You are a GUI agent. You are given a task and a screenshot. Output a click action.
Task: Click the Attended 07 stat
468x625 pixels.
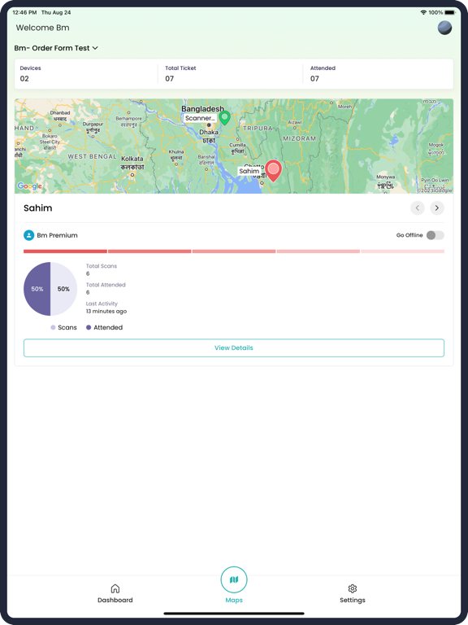pos(323,74)
